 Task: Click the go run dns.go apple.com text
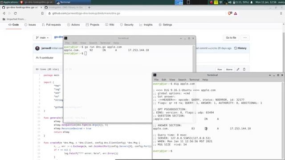[x=103, y=47]
